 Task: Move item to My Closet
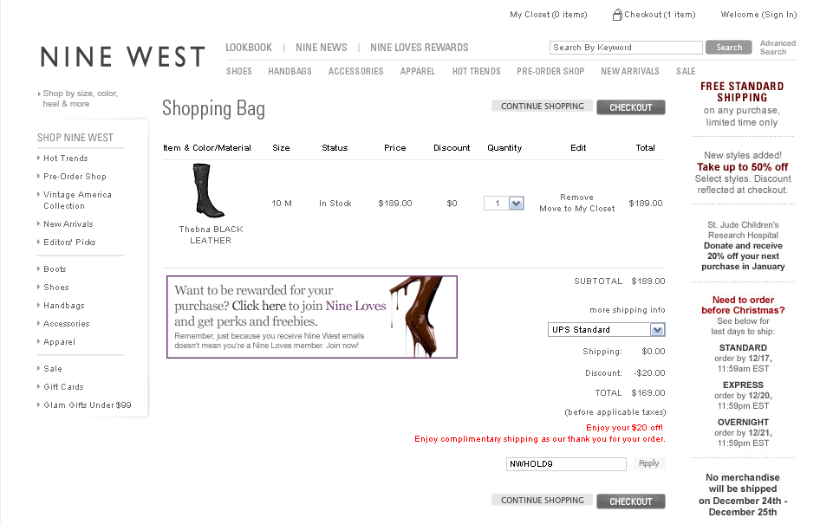[577, 209]
